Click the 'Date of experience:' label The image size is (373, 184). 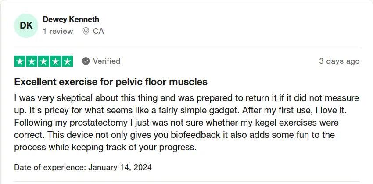(x=50, y=167)
